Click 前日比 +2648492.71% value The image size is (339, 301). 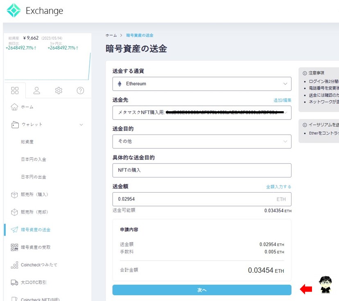tap(21, 48)
